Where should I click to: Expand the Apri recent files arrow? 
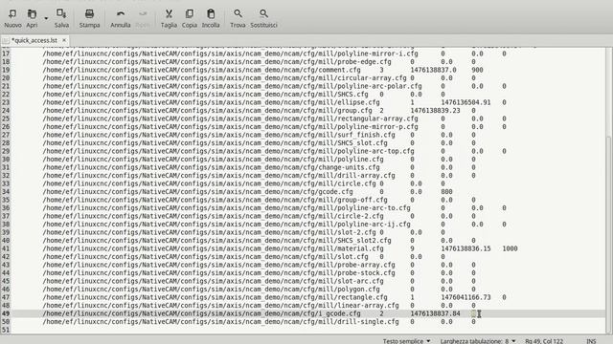click(x=46, y=18)
